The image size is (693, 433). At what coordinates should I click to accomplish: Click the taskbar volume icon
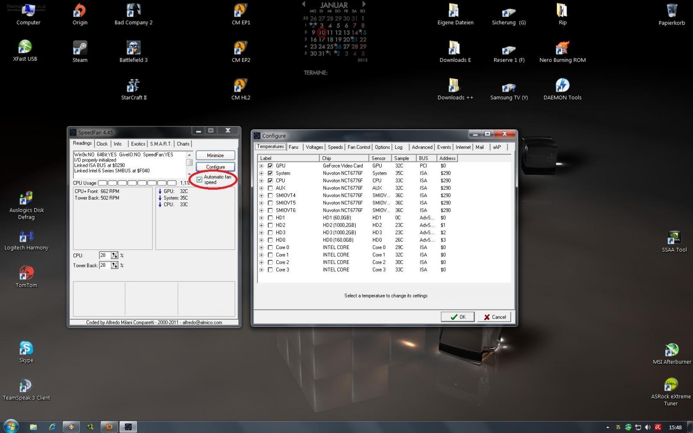point(648,427)
